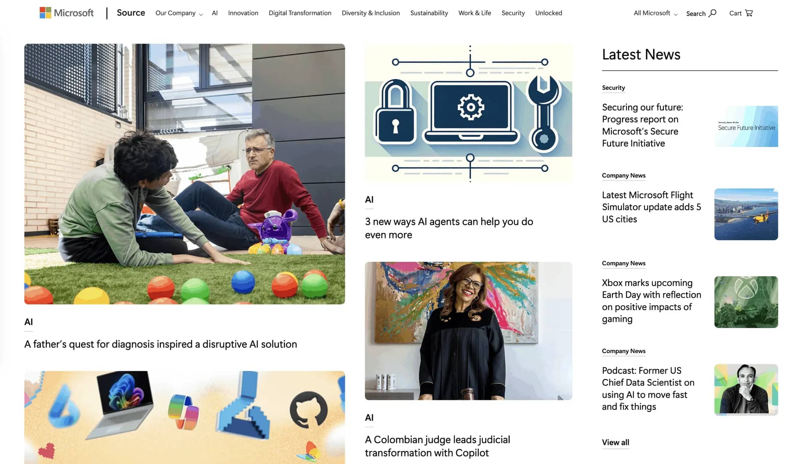
Task: Click the Latest News heading
Action: [x=641, y=55]
